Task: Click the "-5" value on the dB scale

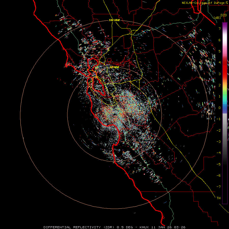Action: tap(219, 164)
